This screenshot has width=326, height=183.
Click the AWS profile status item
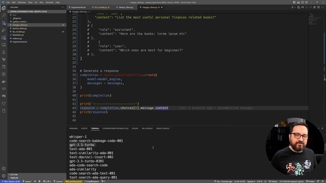pyautogui.click(x=73, y=181)
